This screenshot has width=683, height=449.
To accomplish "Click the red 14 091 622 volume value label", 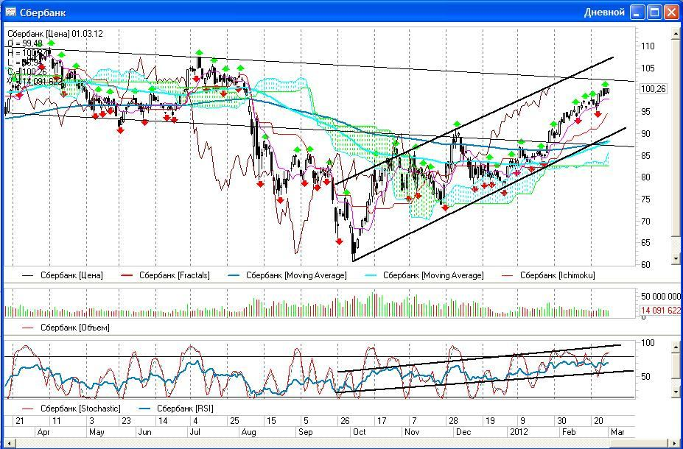I will 660,310.
